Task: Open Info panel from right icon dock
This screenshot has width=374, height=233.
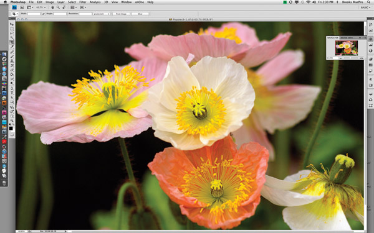Action: (371, 51)
